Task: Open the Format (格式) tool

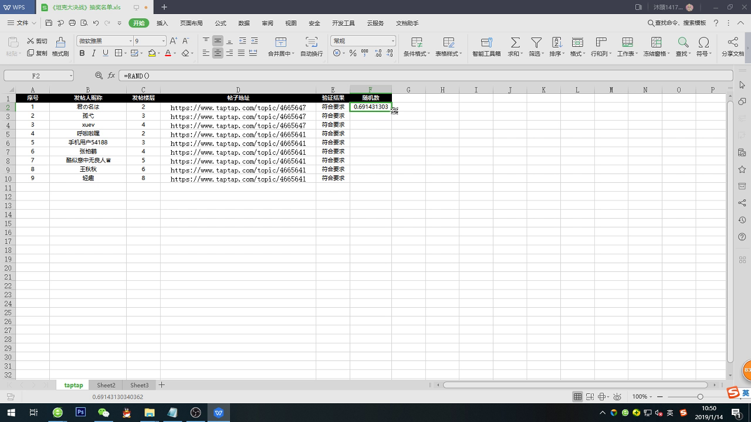Action: point(577,46)
